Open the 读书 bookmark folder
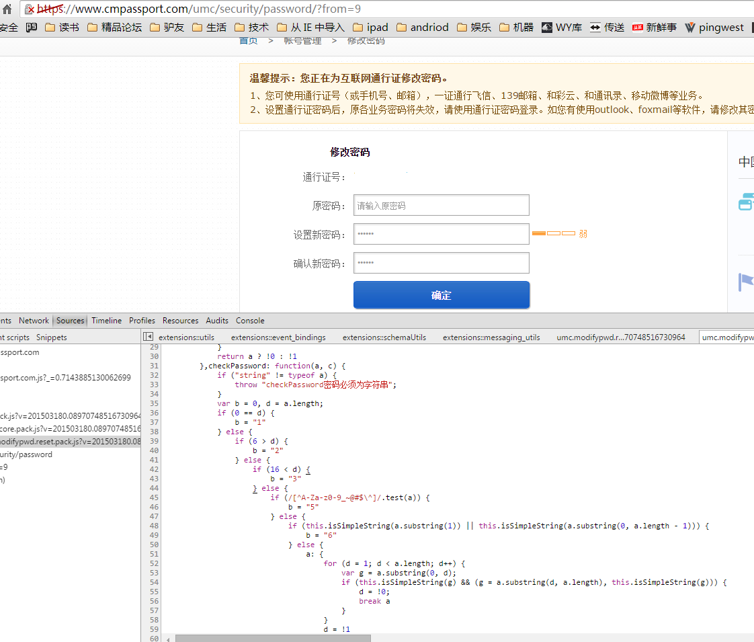Viewport: 754px width, 642px height. click(62, 28)
